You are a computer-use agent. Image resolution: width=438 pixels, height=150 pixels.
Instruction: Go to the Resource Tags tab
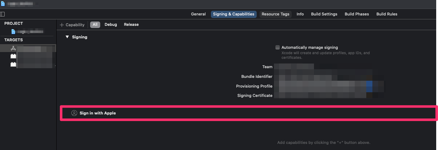tap(275, 14)
